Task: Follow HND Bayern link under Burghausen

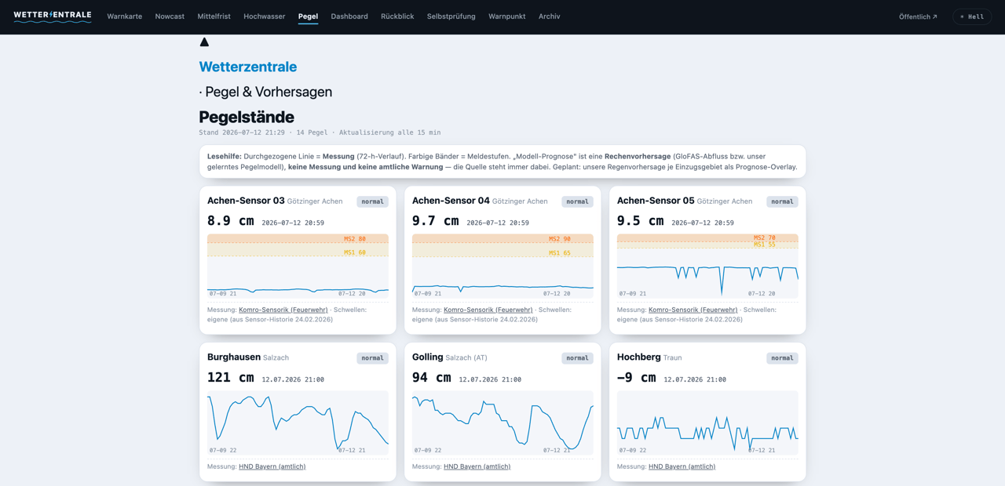Action: (272, 466)
